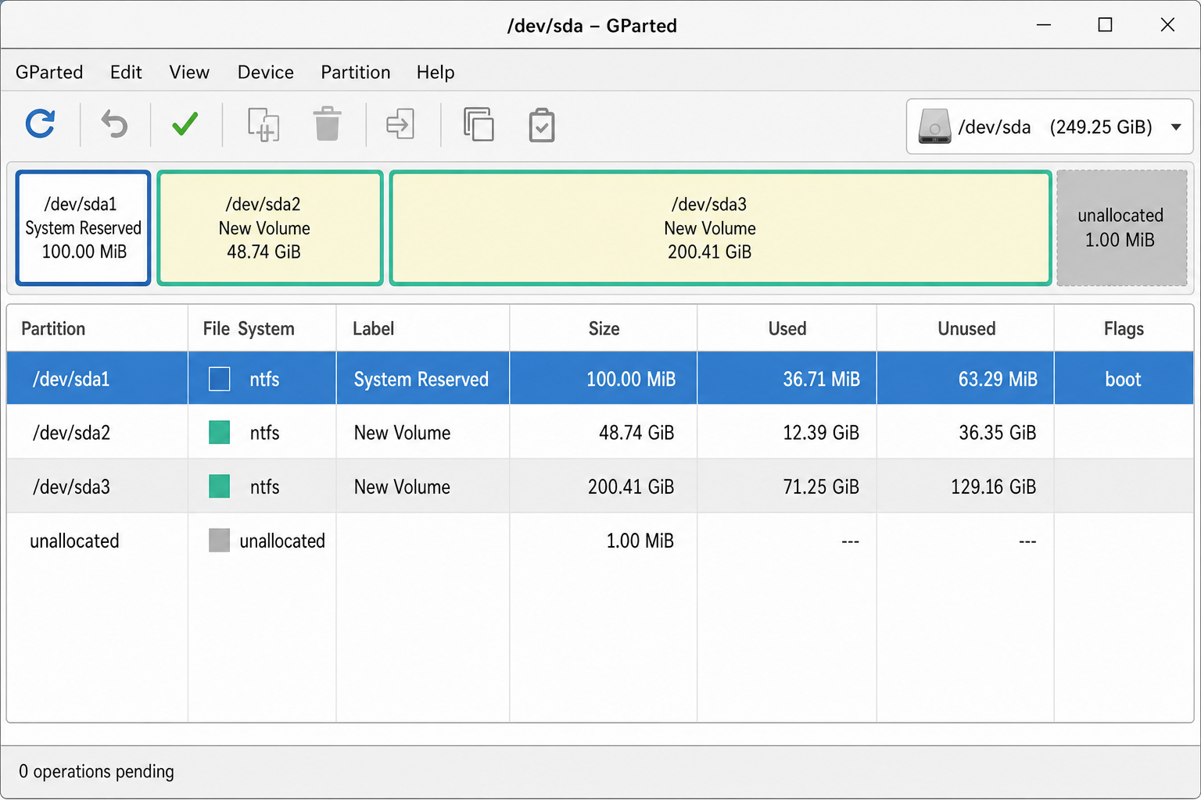Click the Flags column header
This screenshot has width=1201, height=800.
(x=1124, y=329)
